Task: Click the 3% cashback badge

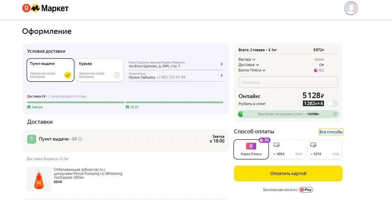Action: tap(265, 140)
